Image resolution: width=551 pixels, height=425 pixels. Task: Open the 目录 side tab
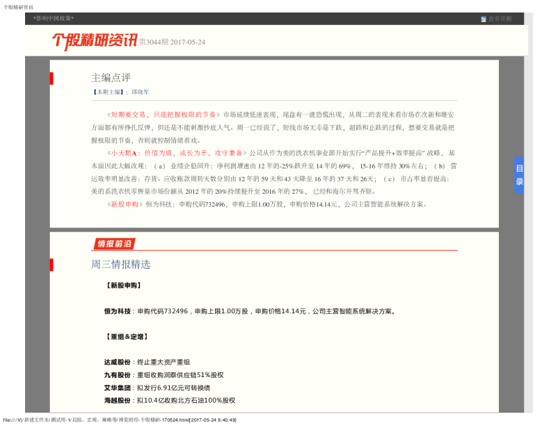519,174
